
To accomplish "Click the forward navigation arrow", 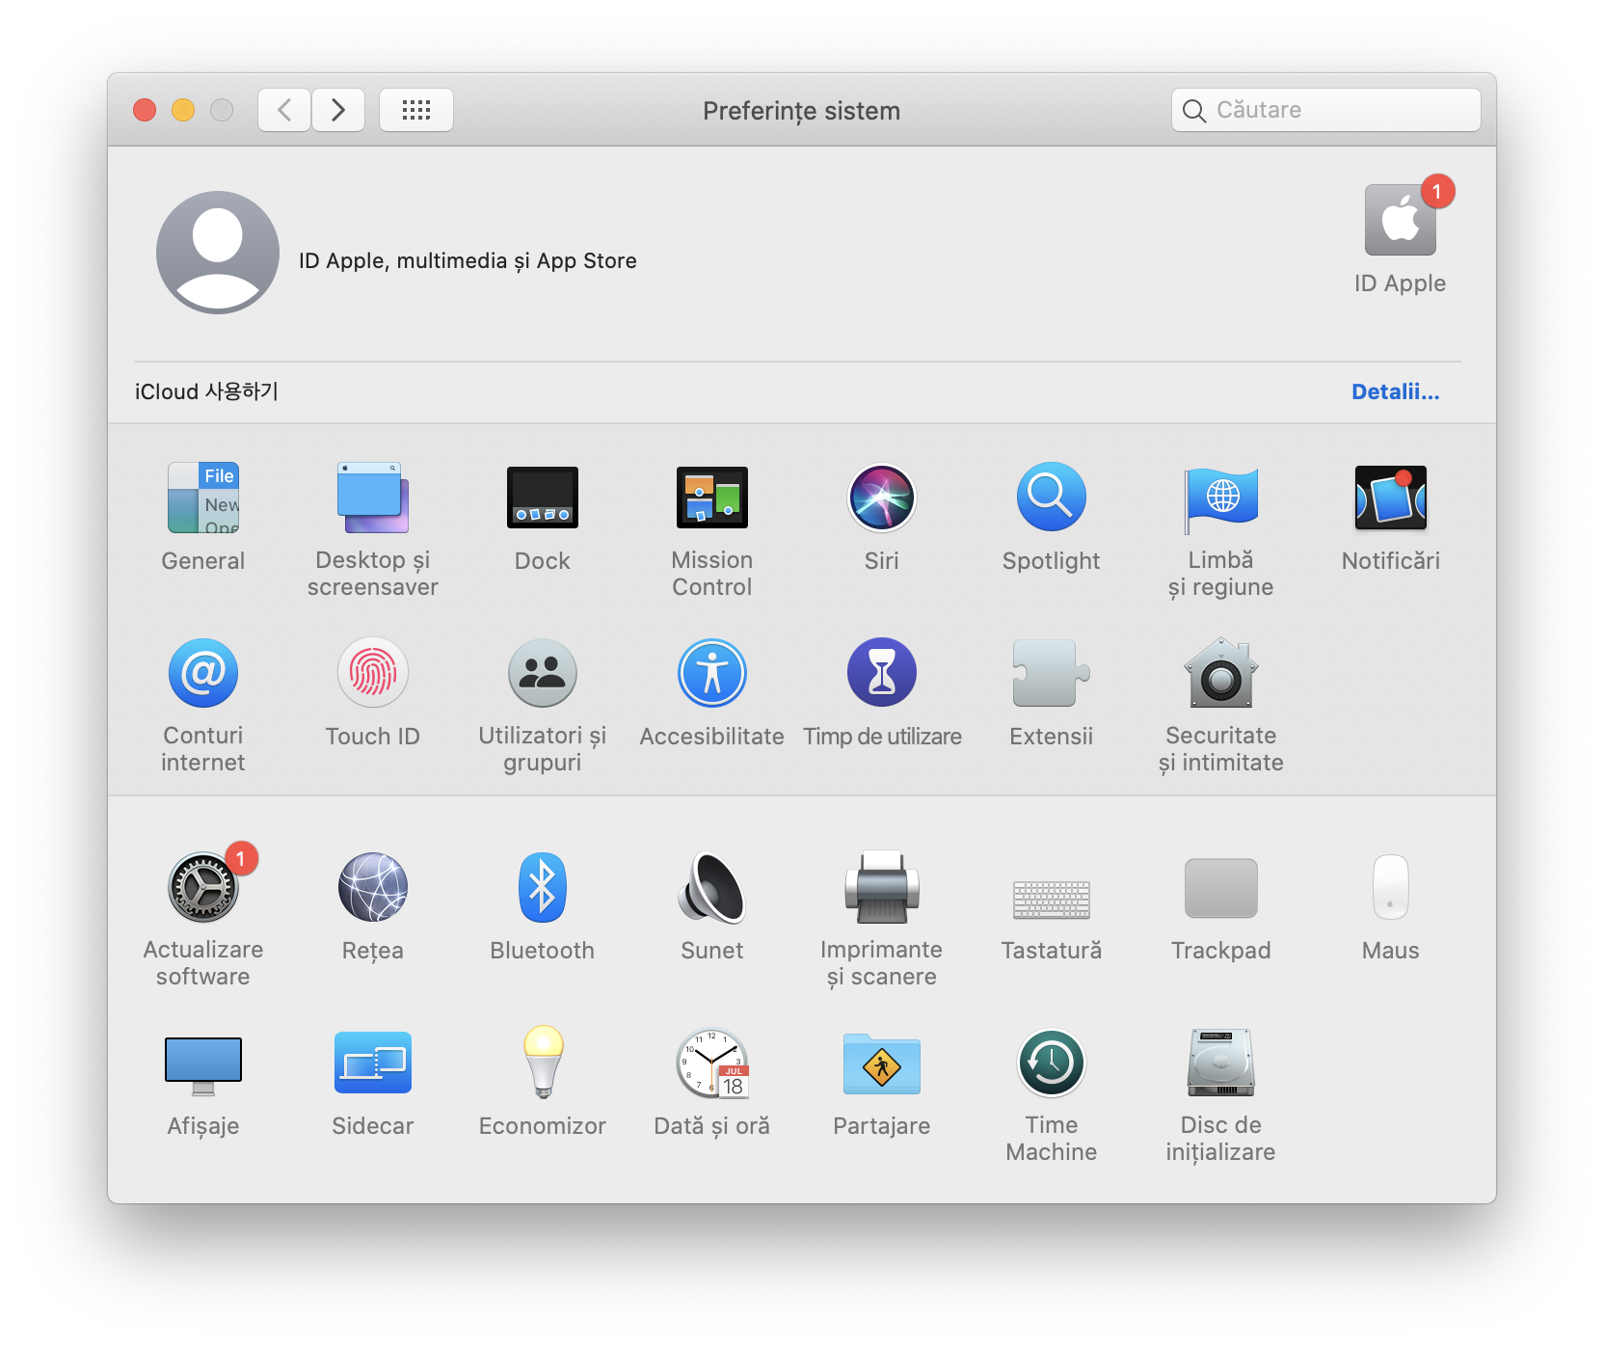I will [x=338, y=110].
